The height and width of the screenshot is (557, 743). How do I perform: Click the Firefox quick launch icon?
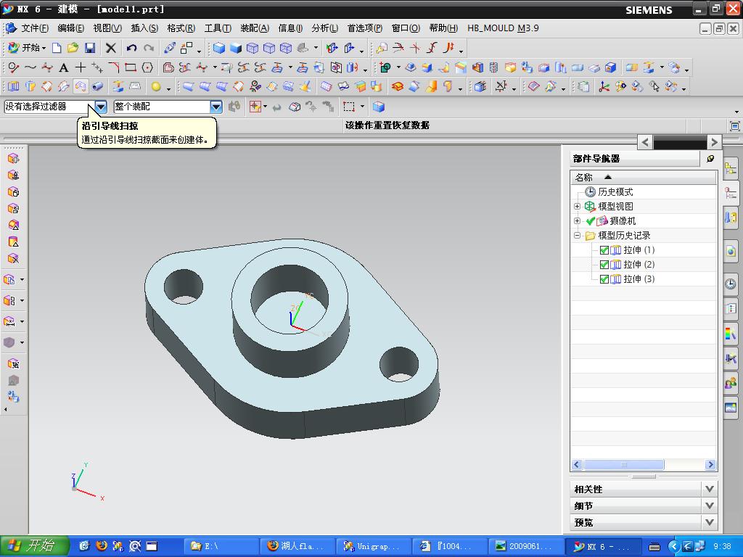click(x=102, y=546)
